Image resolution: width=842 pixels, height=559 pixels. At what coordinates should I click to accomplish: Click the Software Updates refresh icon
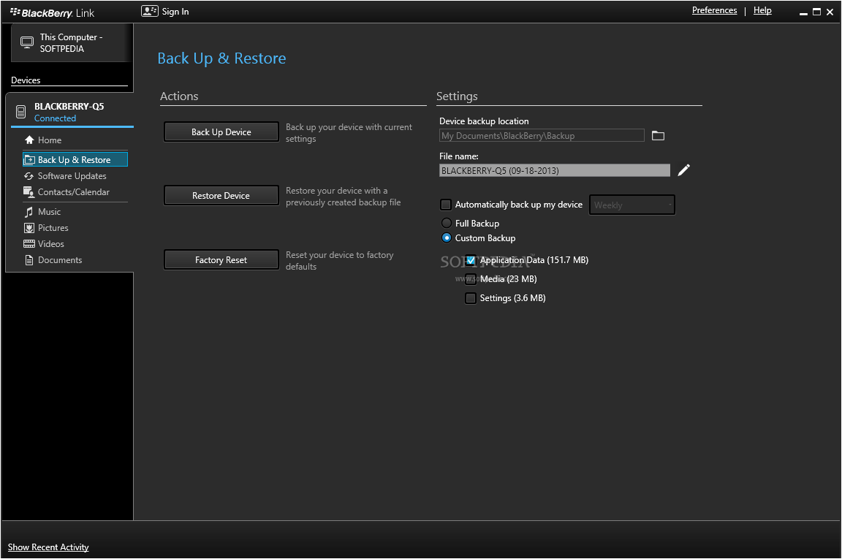(29, 176)
